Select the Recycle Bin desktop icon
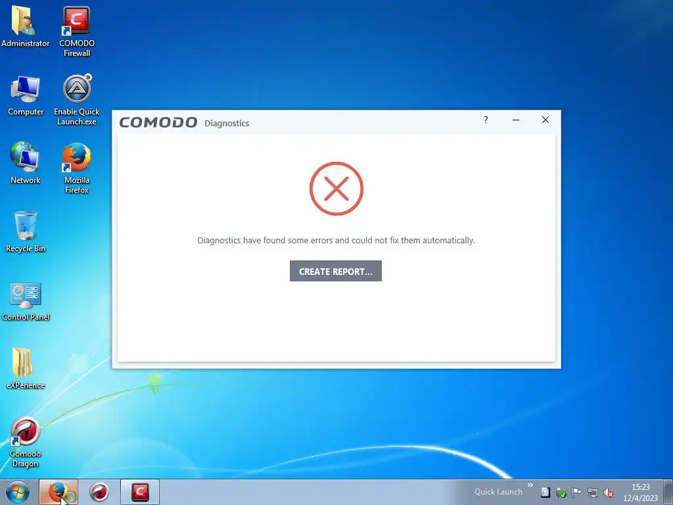Viewport: 673px width, 505px height. (26, 232)
